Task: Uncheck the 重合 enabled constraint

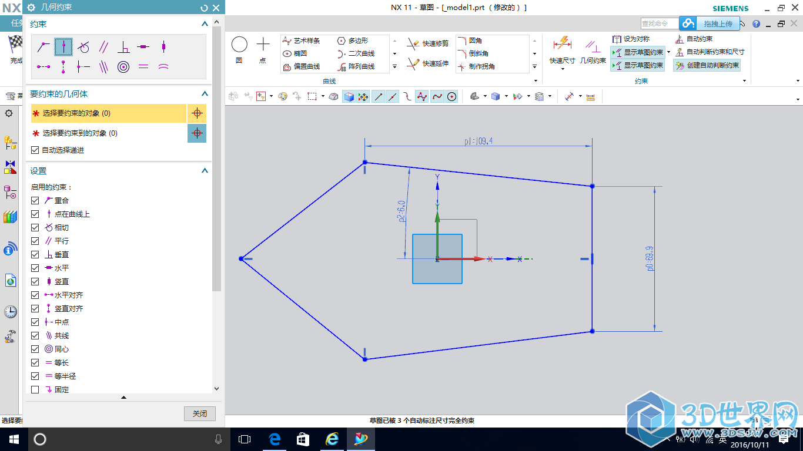Action: coord(35,200)
